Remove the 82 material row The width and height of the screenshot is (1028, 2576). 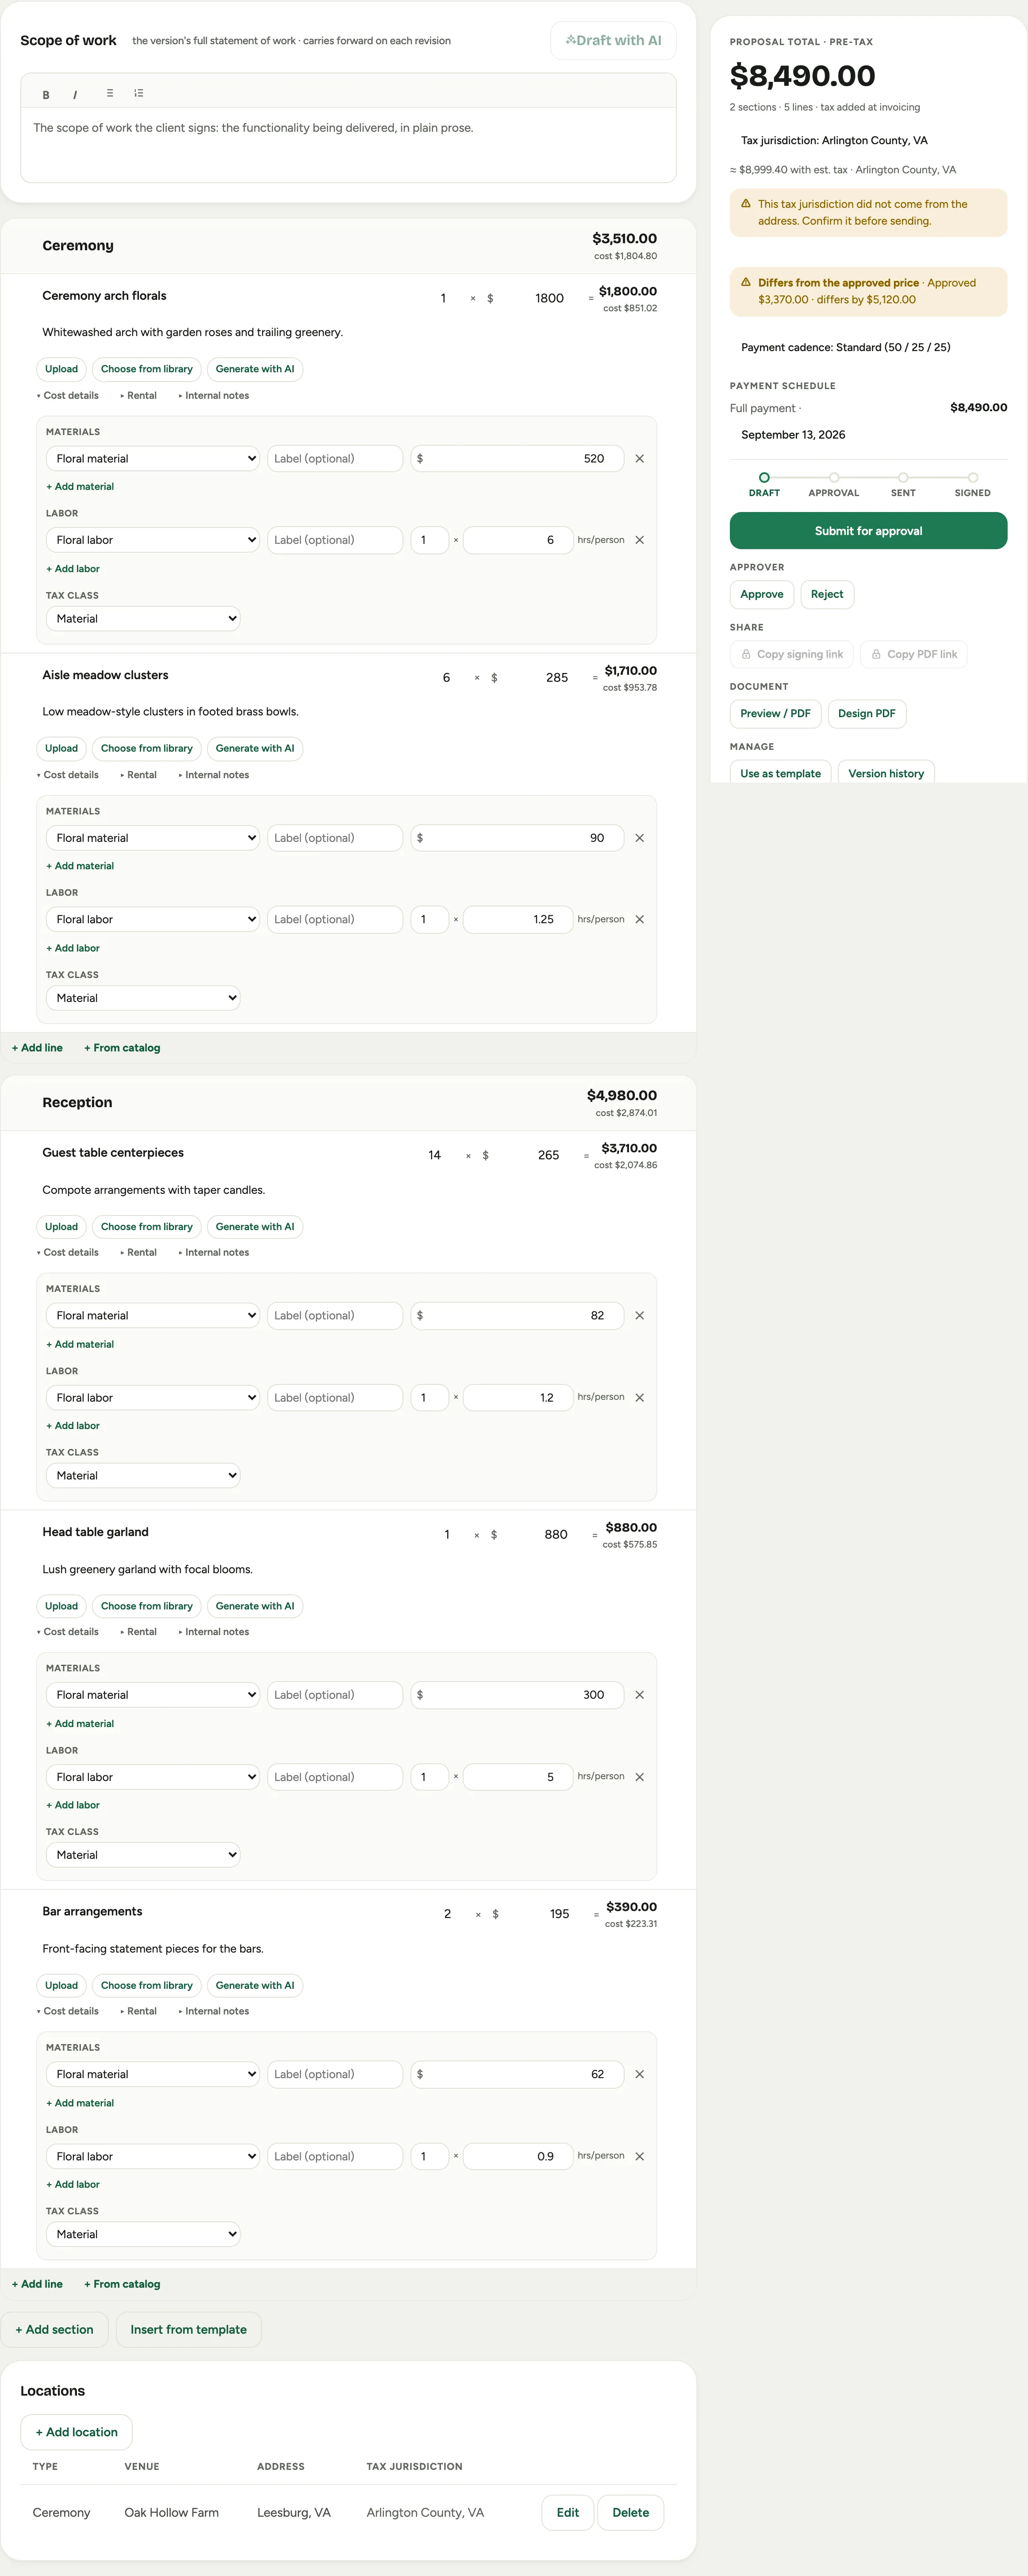pyautogui.click(x=640, y=1316)
